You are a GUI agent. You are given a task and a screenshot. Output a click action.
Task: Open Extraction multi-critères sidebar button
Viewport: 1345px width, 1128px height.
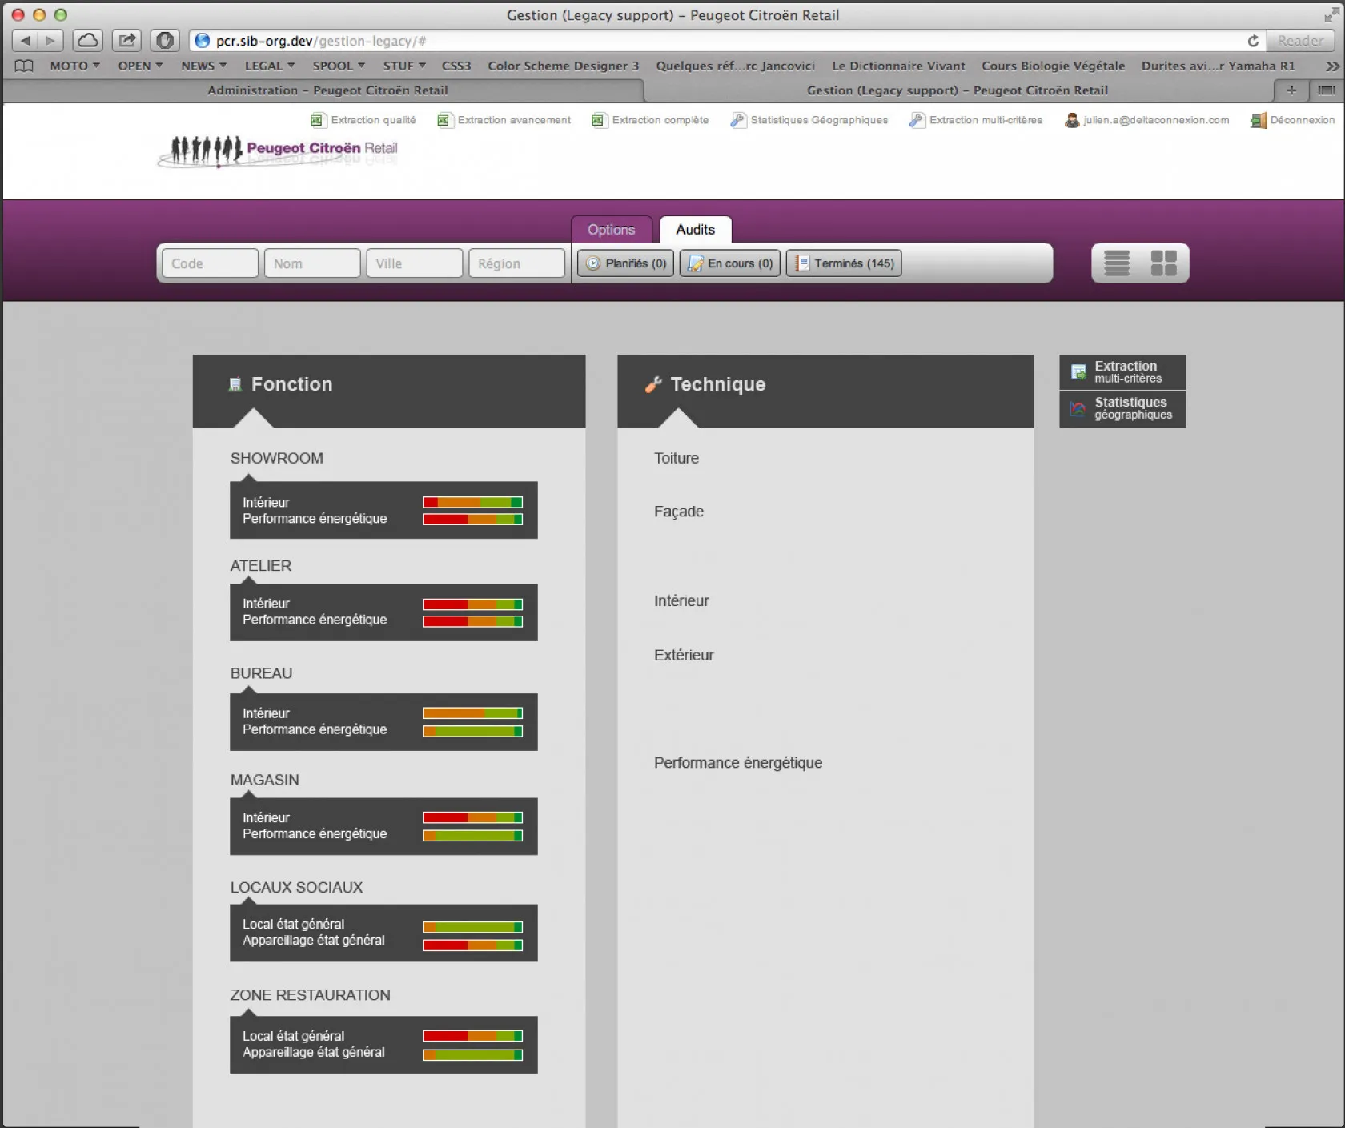click(x=1122, y=372)
